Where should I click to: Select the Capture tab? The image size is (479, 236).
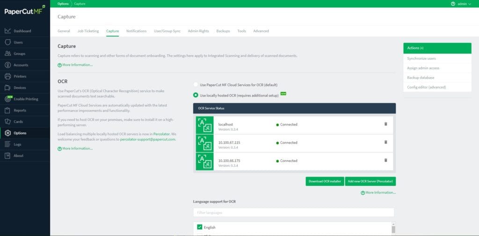click(x=112, y=31)
